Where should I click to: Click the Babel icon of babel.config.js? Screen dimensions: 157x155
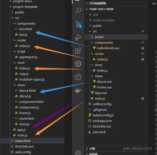point(90,115)
